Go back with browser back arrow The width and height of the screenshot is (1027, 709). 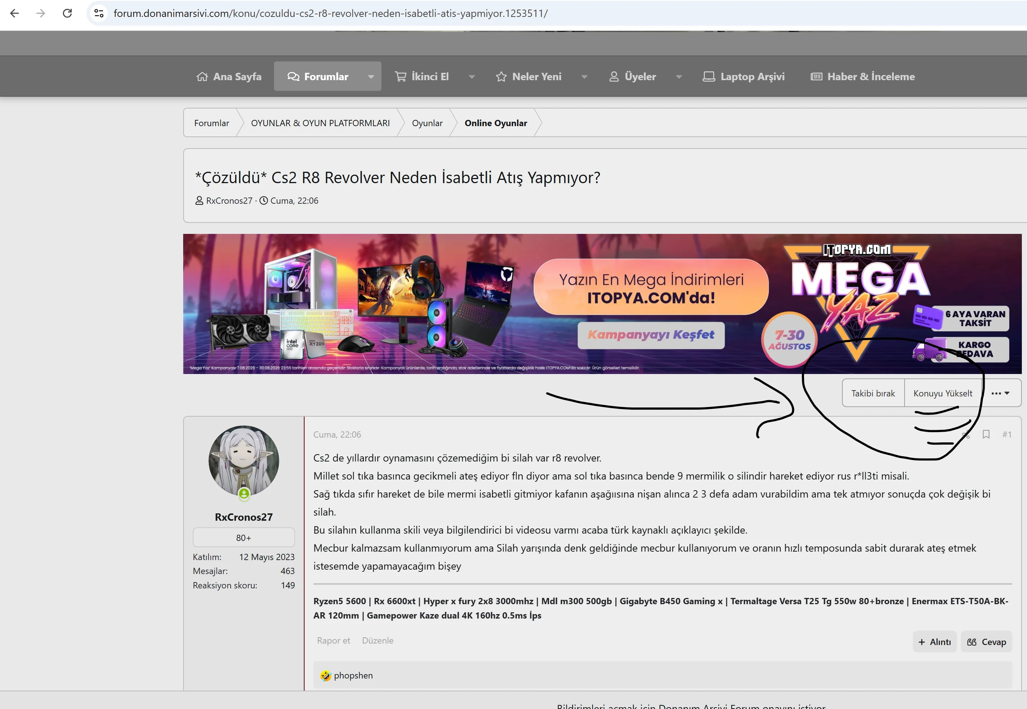tap(14, 13)
